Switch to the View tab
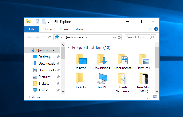183x117 pixels. click(x=79, y=29)
